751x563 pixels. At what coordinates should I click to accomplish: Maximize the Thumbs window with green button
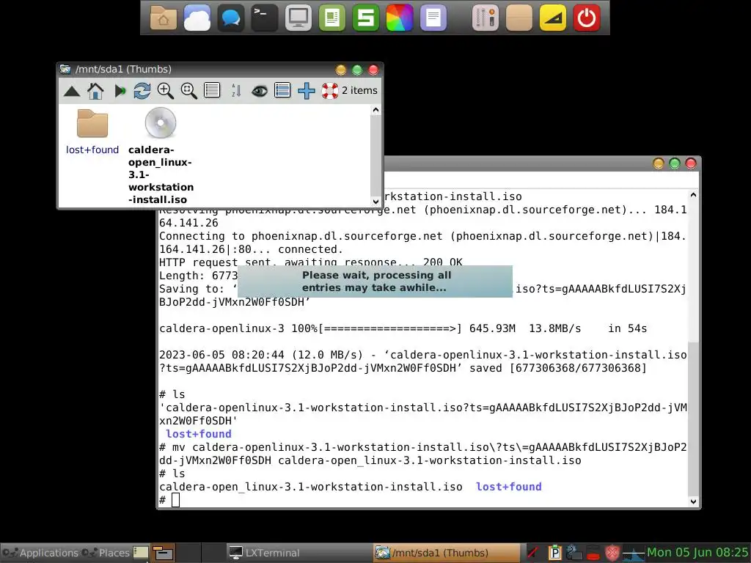(357, 70)
